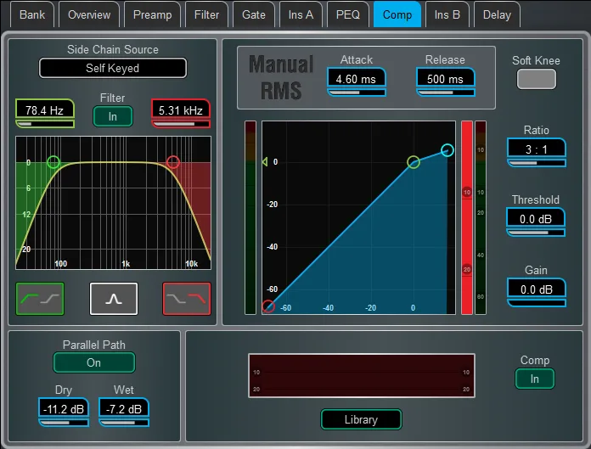Switch to the Ins A tab
Screen dimensions: 591x449
[x=301, y=14]
